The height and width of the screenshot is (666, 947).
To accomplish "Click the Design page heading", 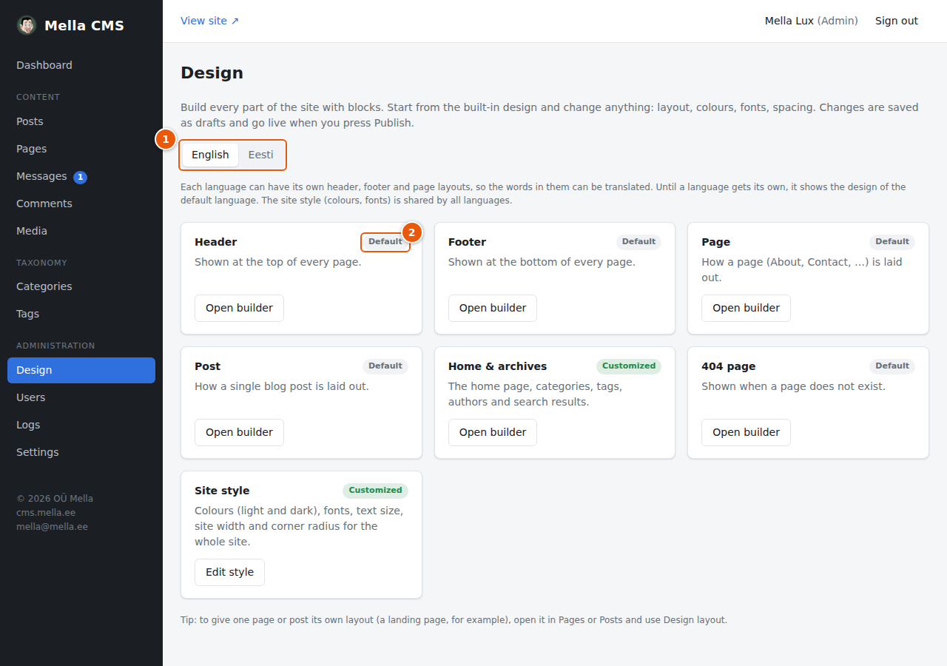I will click(212, 73).
